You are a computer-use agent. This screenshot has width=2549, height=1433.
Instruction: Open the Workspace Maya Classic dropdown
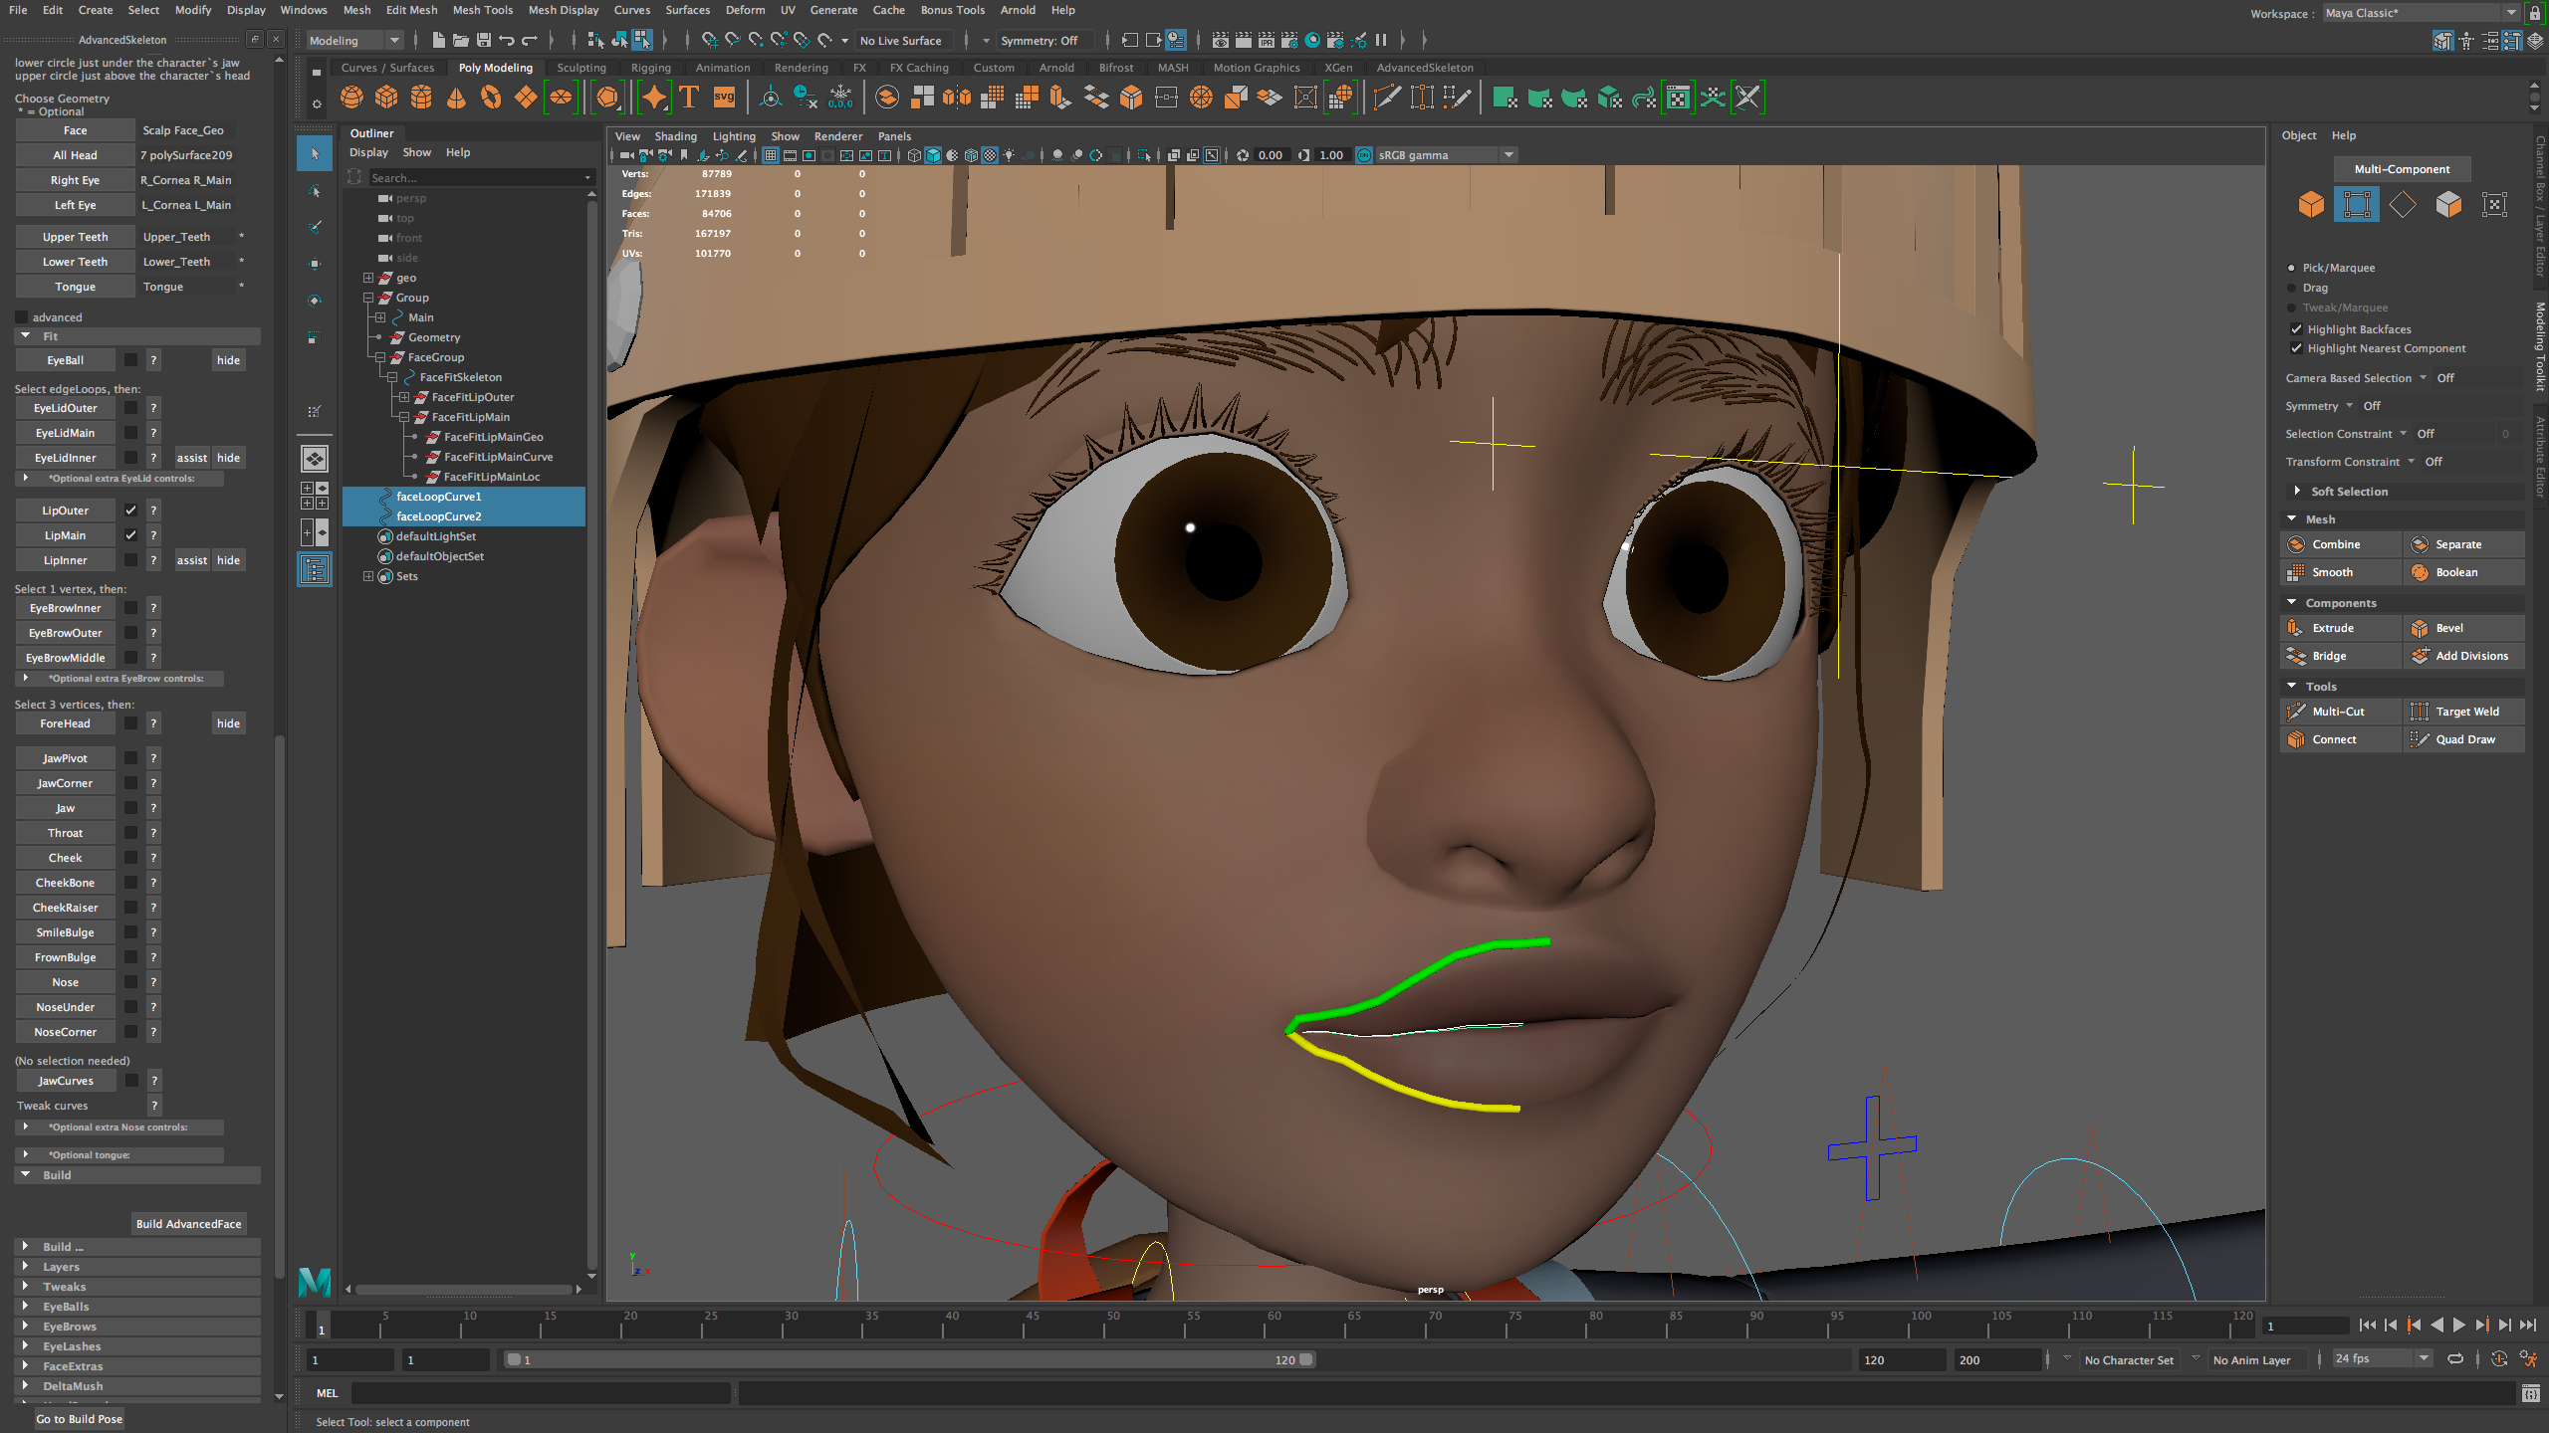(2420, 13)
